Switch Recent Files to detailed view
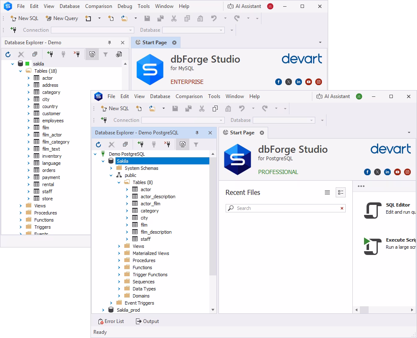 pyautogui.click(x=341, y=192)
